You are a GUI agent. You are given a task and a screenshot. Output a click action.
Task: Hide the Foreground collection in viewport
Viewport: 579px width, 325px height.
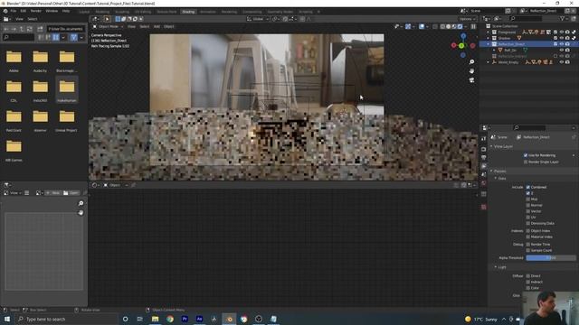[562, 32]
